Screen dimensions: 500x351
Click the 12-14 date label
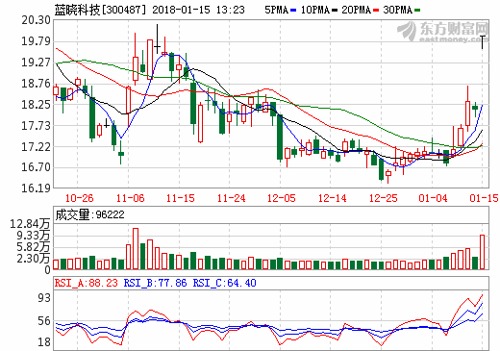(x=332, y=198)
